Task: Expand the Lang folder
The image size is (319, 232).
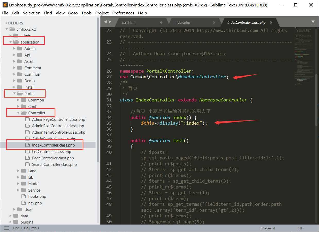Action: click(x=18, y=171)
